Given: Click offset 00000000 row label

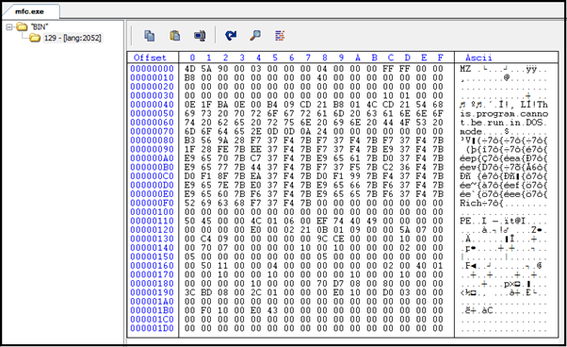Looking at the screenshot, I should click(152, 69).
